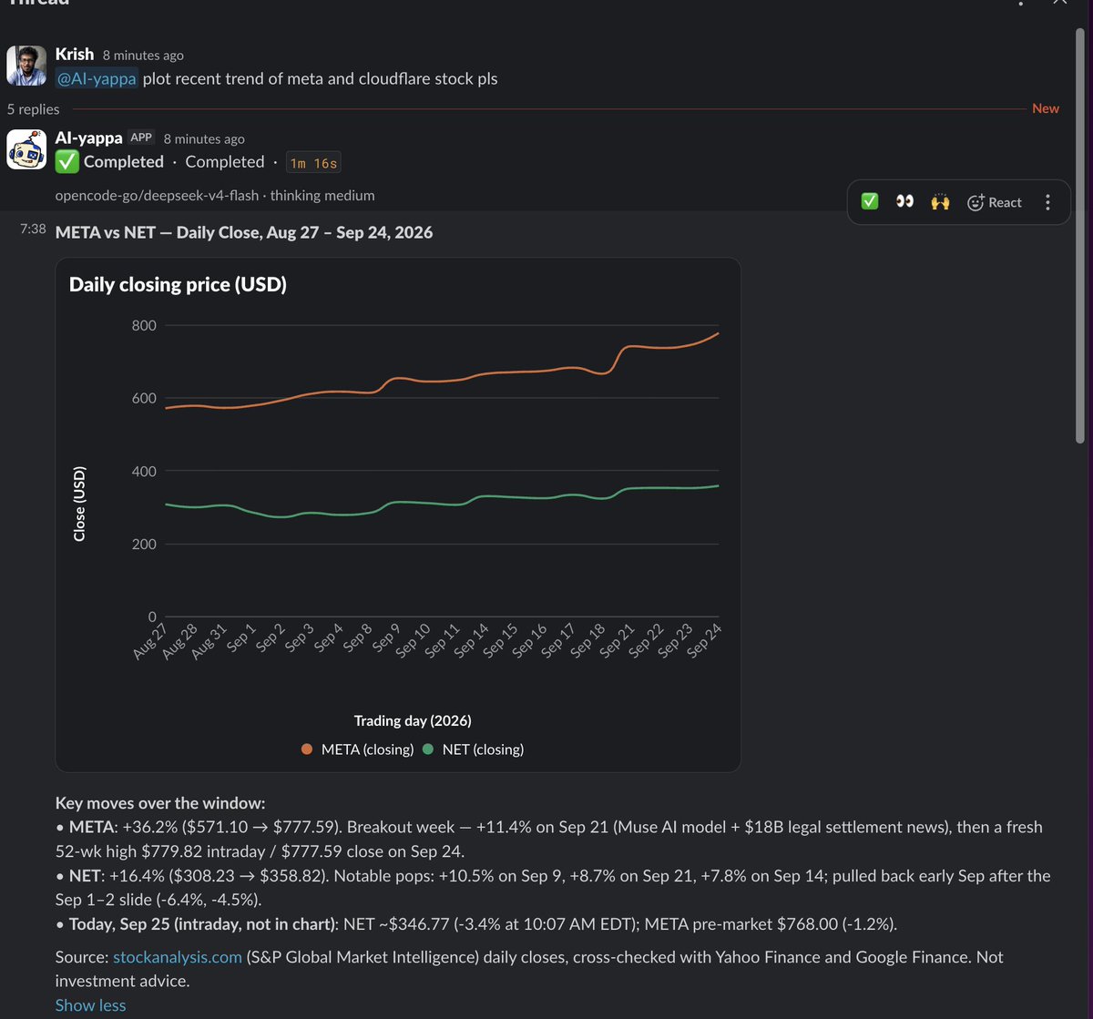Add the raised hands emoji reaction
The width and height of the screenshot is (1093, 1019).
click(x=940, y=201)
